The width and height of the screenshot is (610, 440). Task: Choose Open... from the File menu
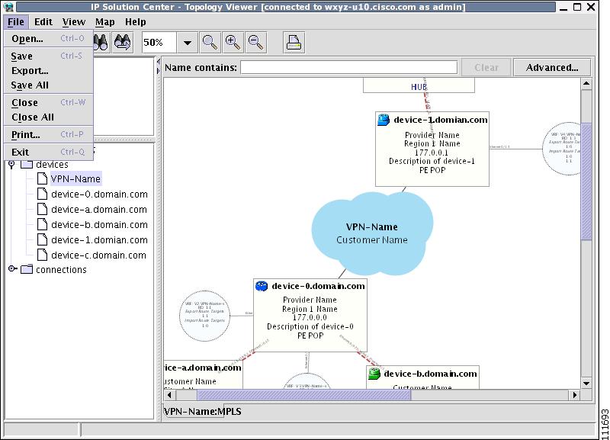click(x=48, y=39)
